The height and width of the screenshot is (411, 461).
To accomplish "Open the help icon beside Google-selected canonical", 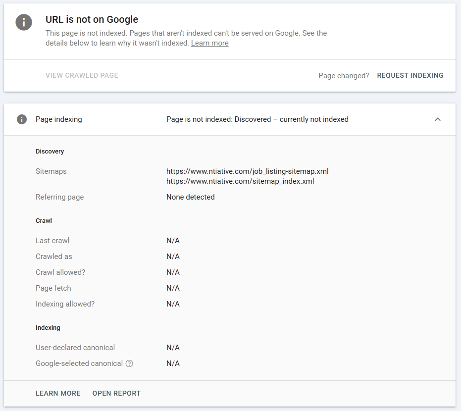I will click(129, 363).
